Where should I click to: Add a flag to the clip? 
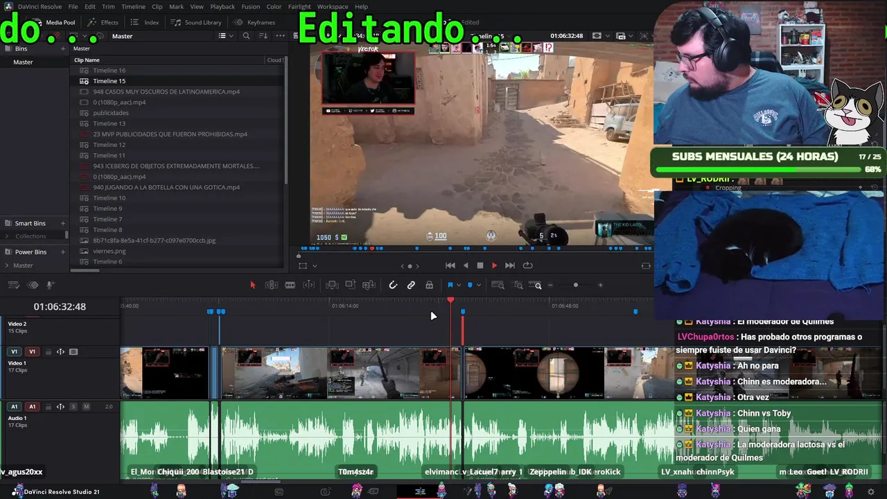(450, 285)
